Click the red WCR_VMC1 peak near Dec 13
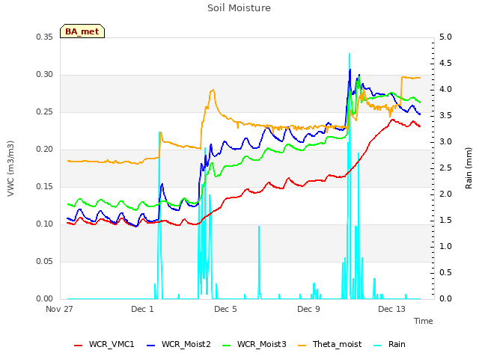The image size is (479, 359). [x=393, y=120]
